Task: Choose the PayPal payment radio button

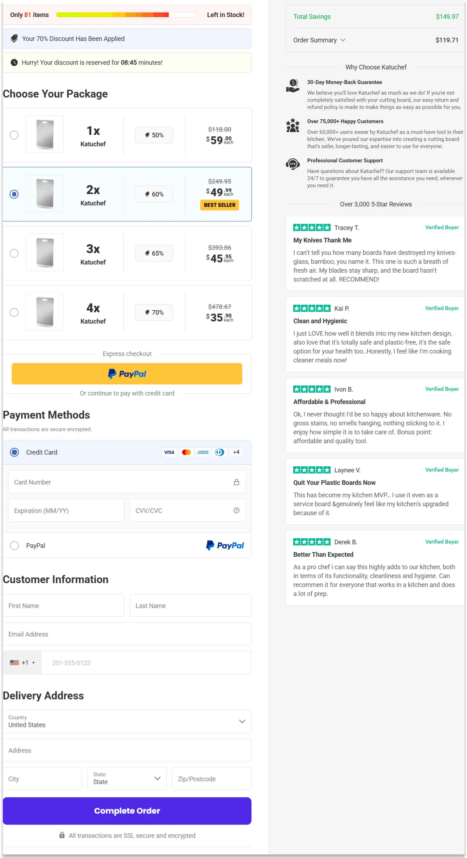Action: [x=15, y=545]
